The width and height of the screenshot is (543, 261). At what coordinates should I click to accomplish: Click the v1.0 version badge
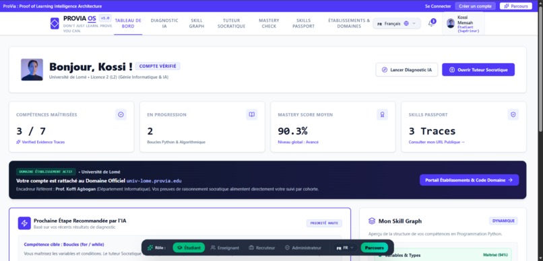pyautogui.click(x=105, y=18)
